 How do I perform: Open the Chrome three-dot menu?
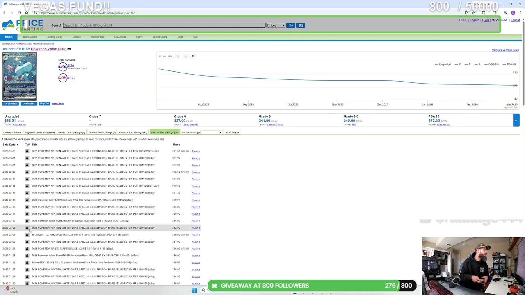pos(520,13)
